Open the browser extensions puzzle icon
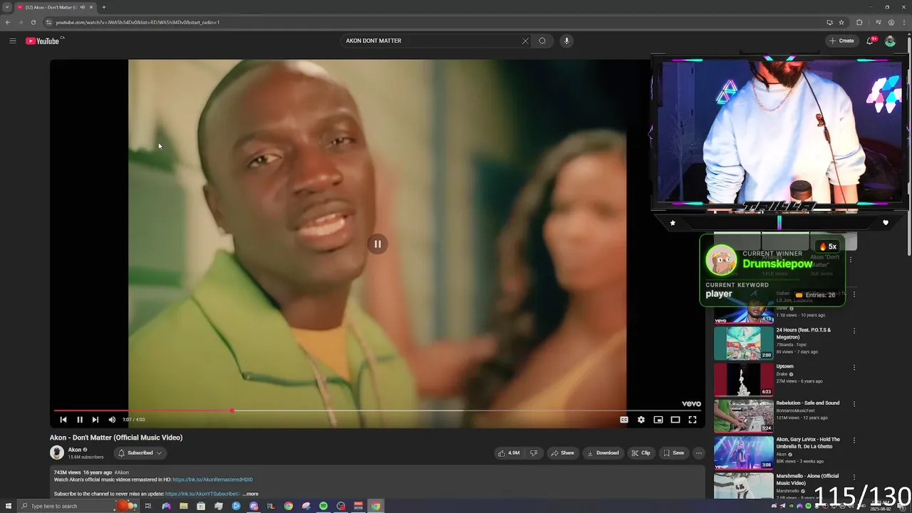This screenshot has height=513, width=912. (x=859, y=22)
